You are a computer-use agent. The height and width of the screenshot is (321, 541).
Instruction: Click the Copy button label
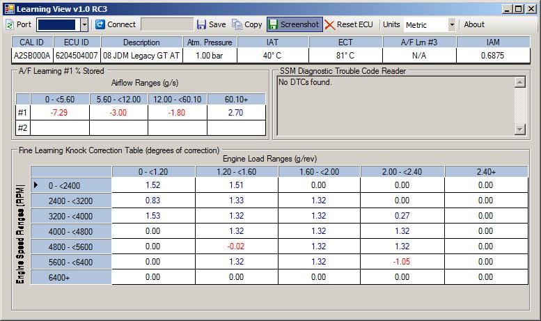253,24
